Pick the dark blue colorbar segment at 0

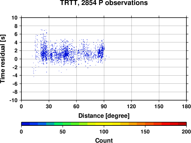(x=26, y=124)
